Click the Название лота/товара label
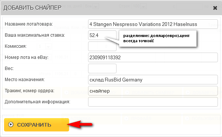The image size is (222, 137). click(29, 24)
